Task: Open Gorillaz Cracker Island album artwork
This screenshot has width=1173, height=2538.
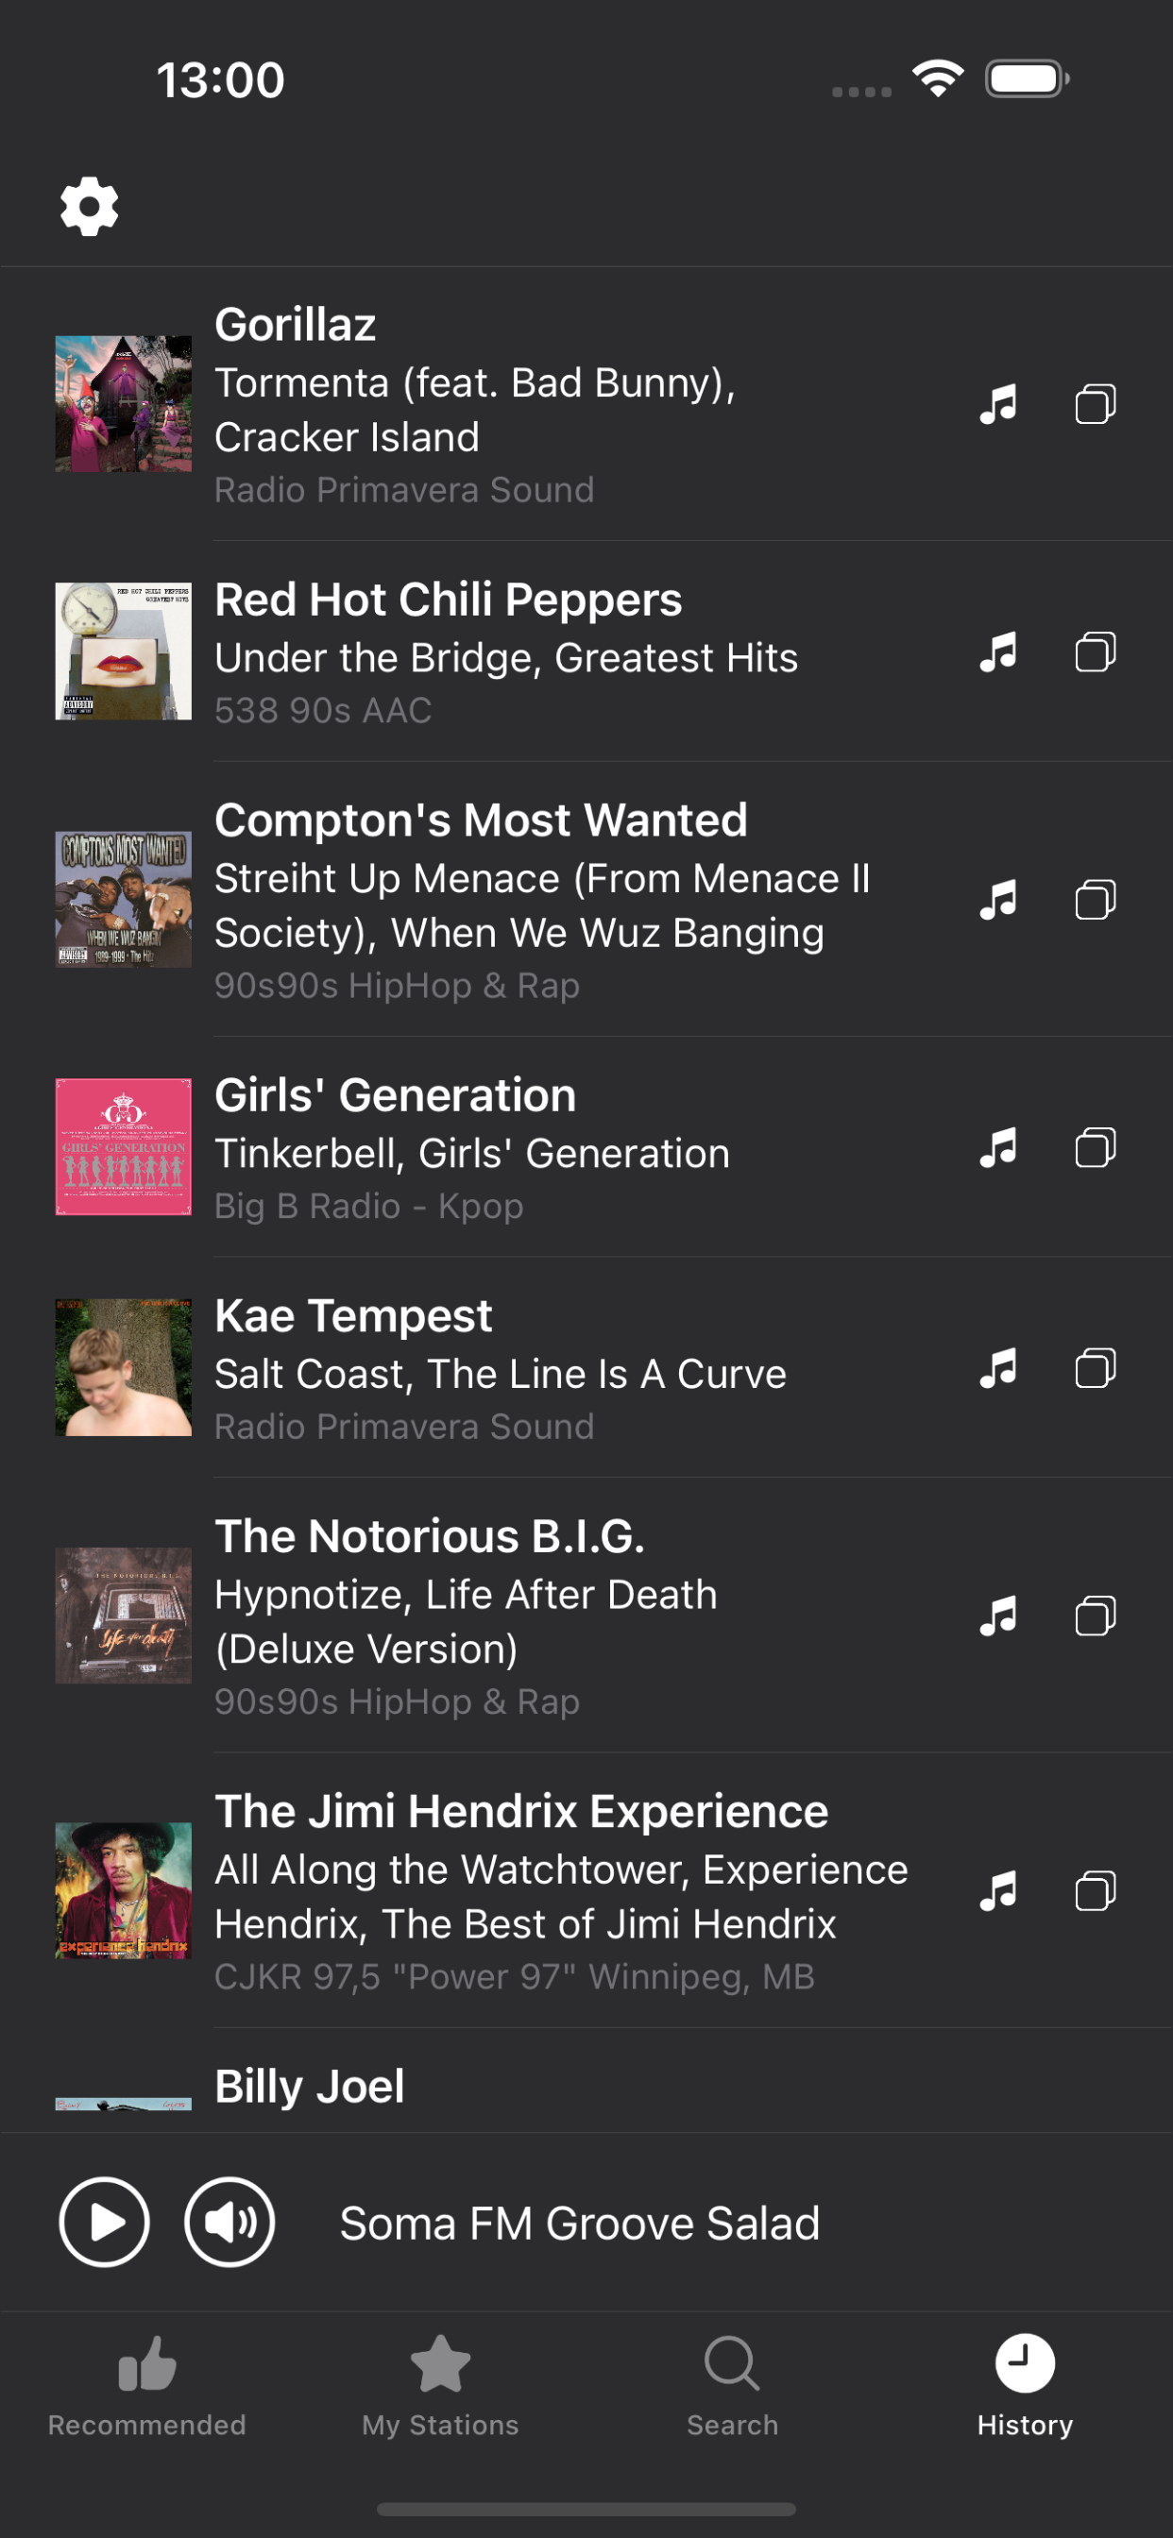Action: pyautogui.click(x=123, y=404)
